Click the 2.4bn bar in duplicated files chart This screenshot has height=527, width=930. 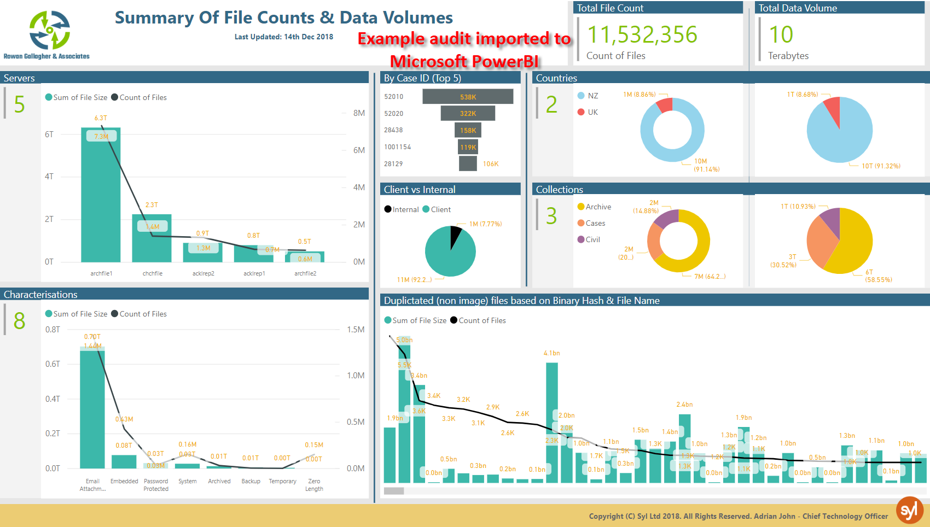[684, 448]
